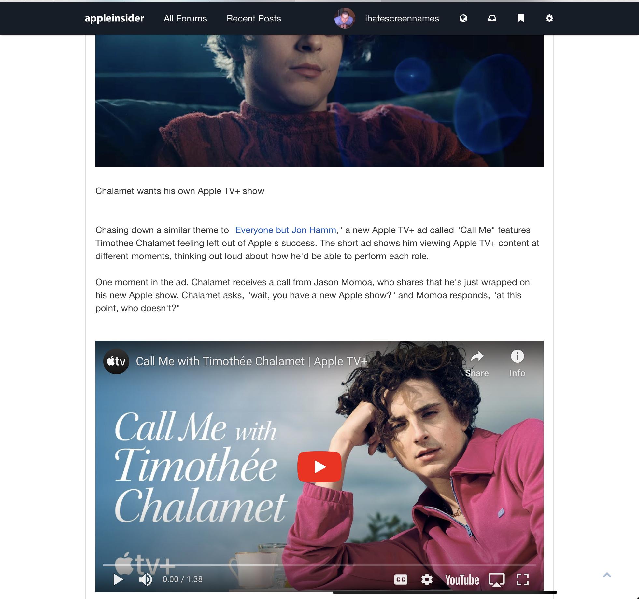Screen dimensions: 639x599
Task: Click the AirPlay icon on the video
Action: click(x=496, y=579)
